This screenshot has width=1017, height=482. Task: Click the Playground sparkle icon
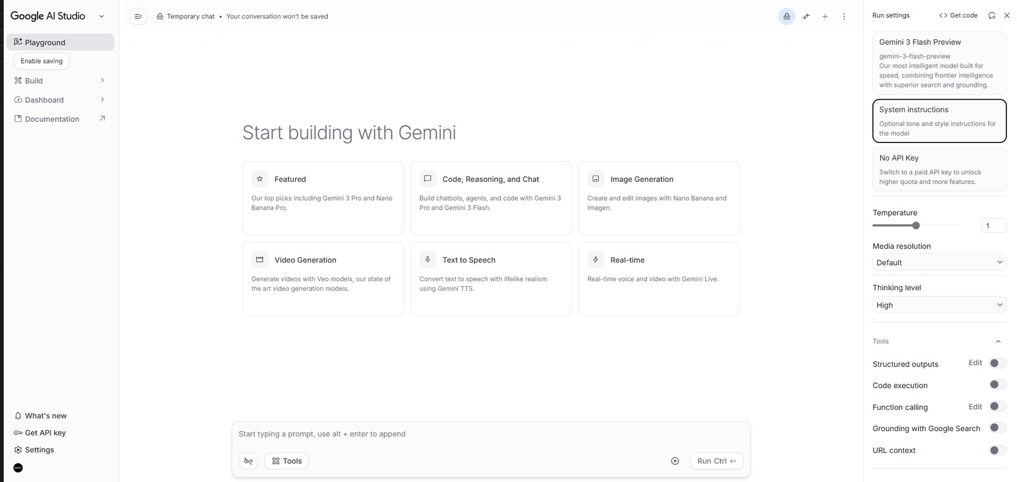pyautogui.click(x=18, y=42)
